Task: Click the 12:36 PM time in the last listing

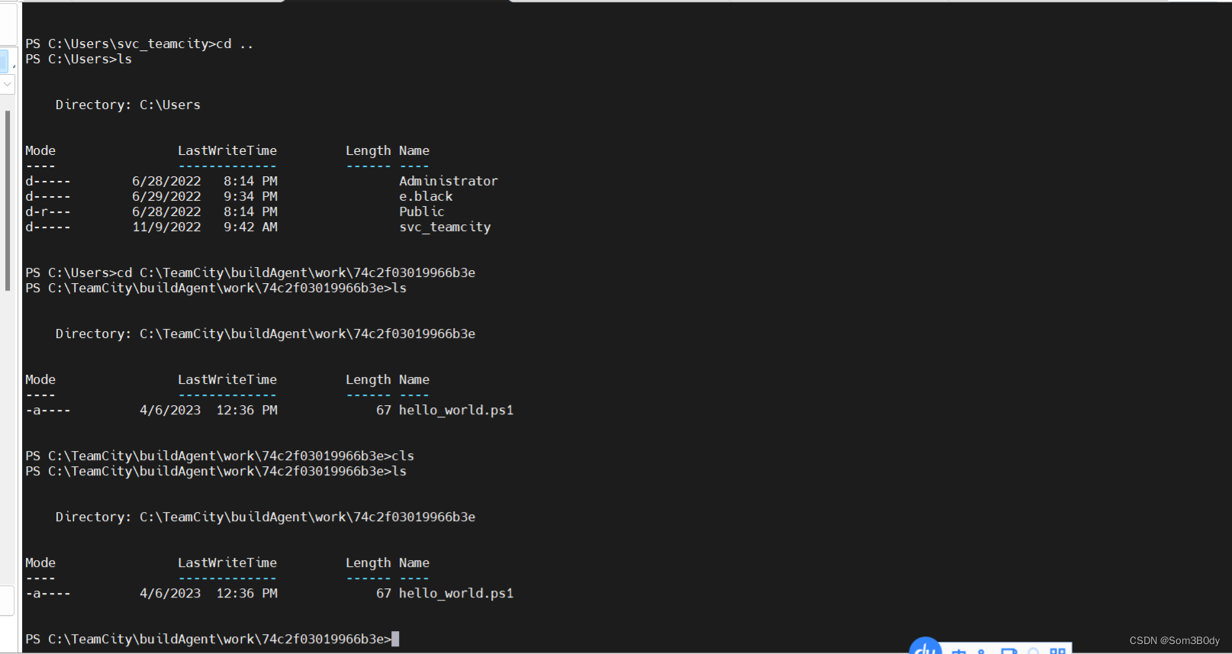Action: click(246, 593)
